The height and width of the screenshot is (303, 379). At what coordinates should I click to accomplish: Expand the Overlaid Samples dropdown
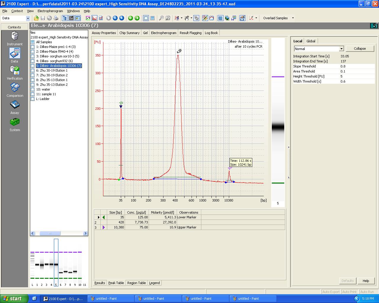293,18
